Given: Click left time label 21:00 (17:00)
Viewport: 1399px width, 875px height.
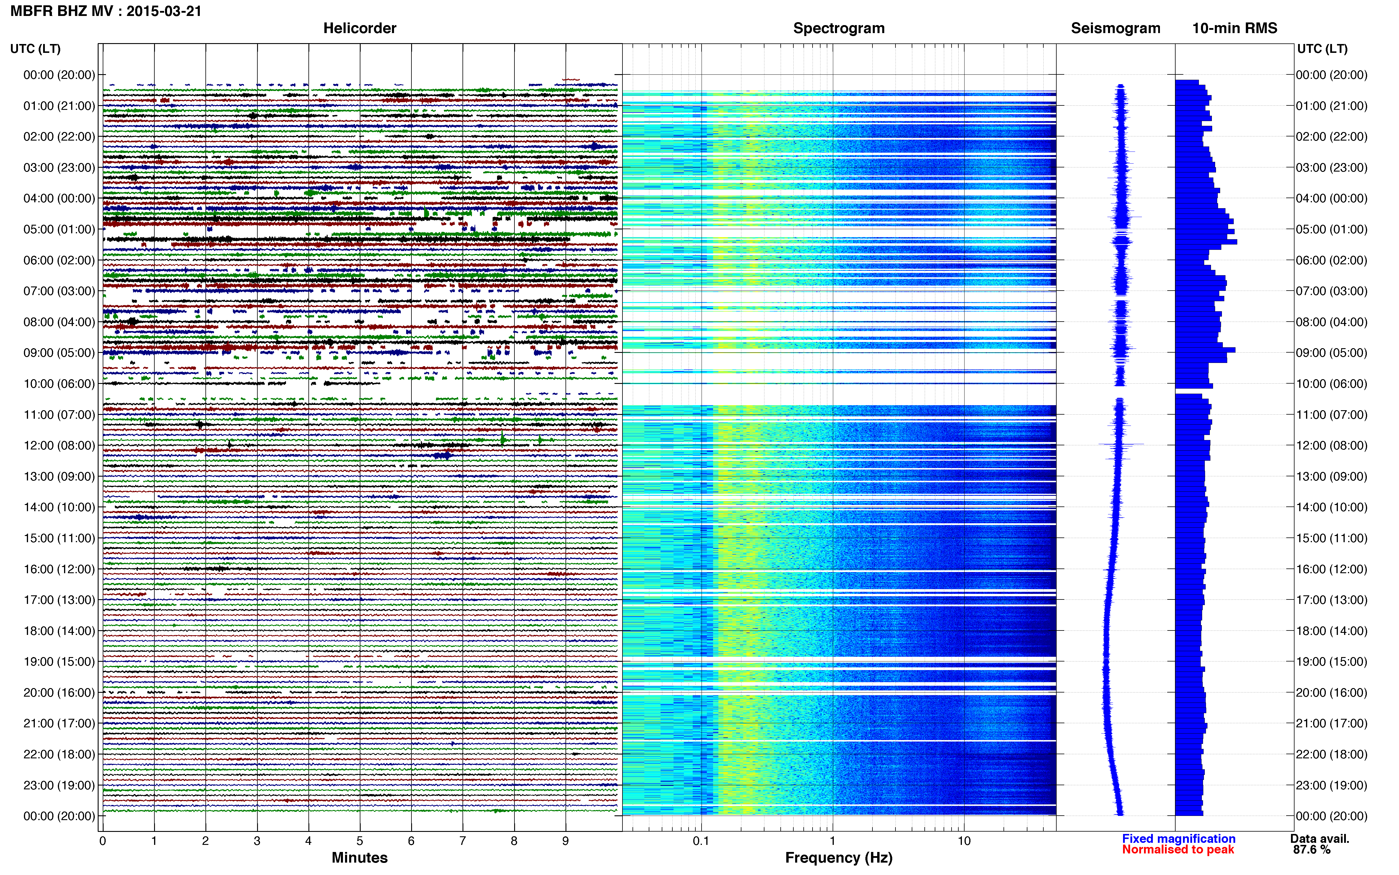Looking at the screenshot, I should [x=59, y=724].
